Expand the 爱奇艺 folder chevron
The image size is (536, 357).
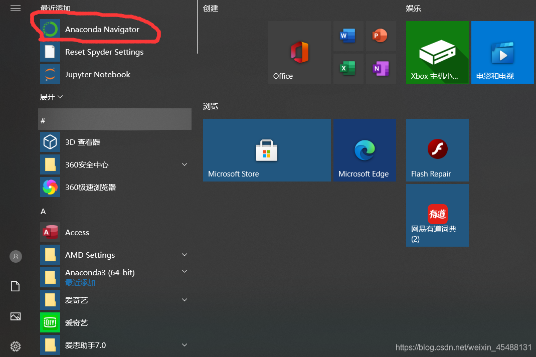[184, 300]
